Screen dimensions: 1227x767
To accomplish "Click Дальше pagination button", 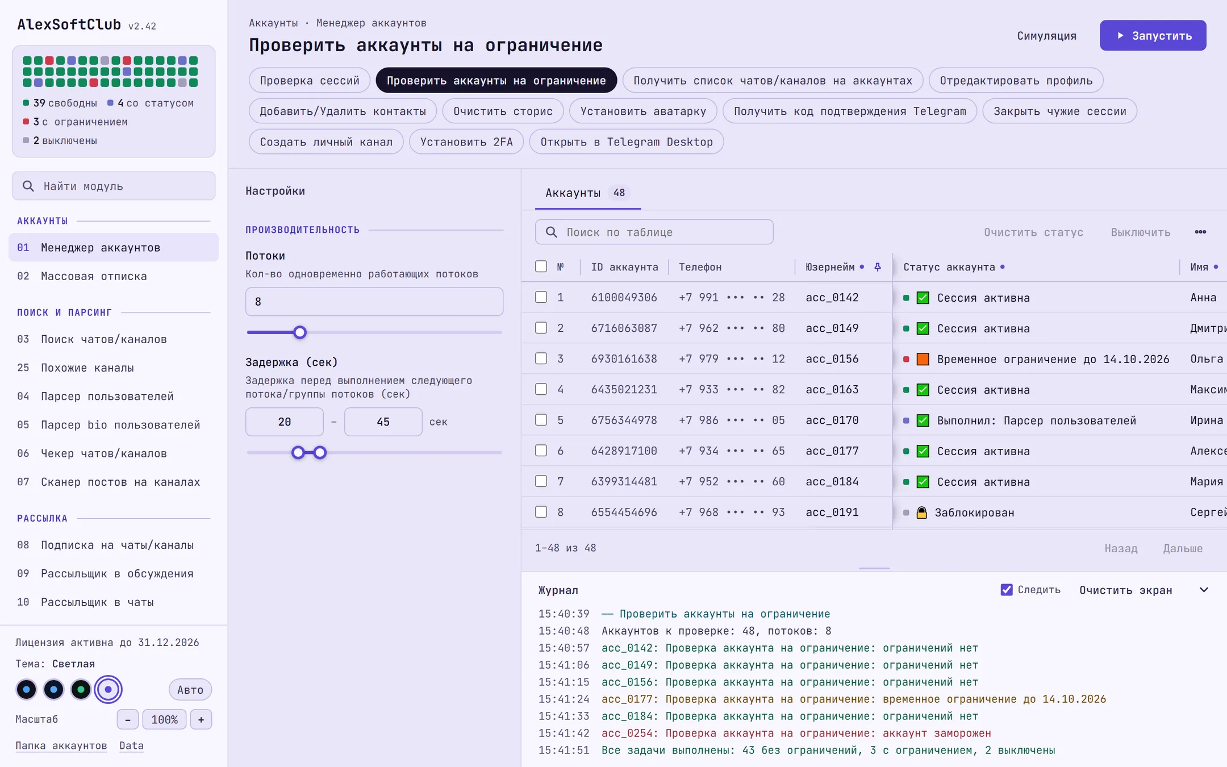I will tap(1183, 549).
